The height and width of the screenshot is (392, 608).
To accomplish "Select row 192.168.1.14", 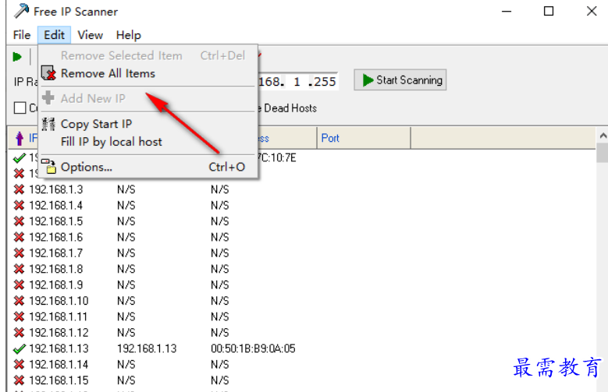I will (x=302, y=364).
